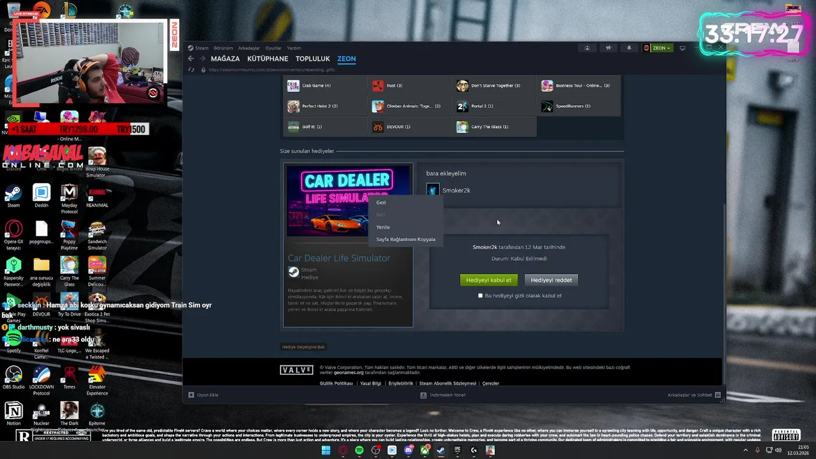Show hidden tray icons chevron
This screenshot has height=459, width=816.
tap(745, 450)
